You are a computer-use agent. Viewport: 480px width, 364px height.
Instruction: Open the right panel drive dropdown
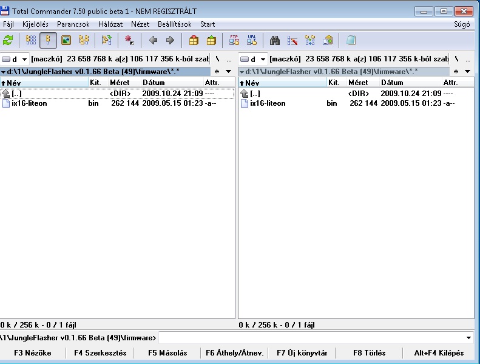pos(254,60)
